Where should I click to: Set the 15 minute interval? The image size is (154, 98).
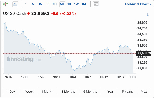point(40,4)
